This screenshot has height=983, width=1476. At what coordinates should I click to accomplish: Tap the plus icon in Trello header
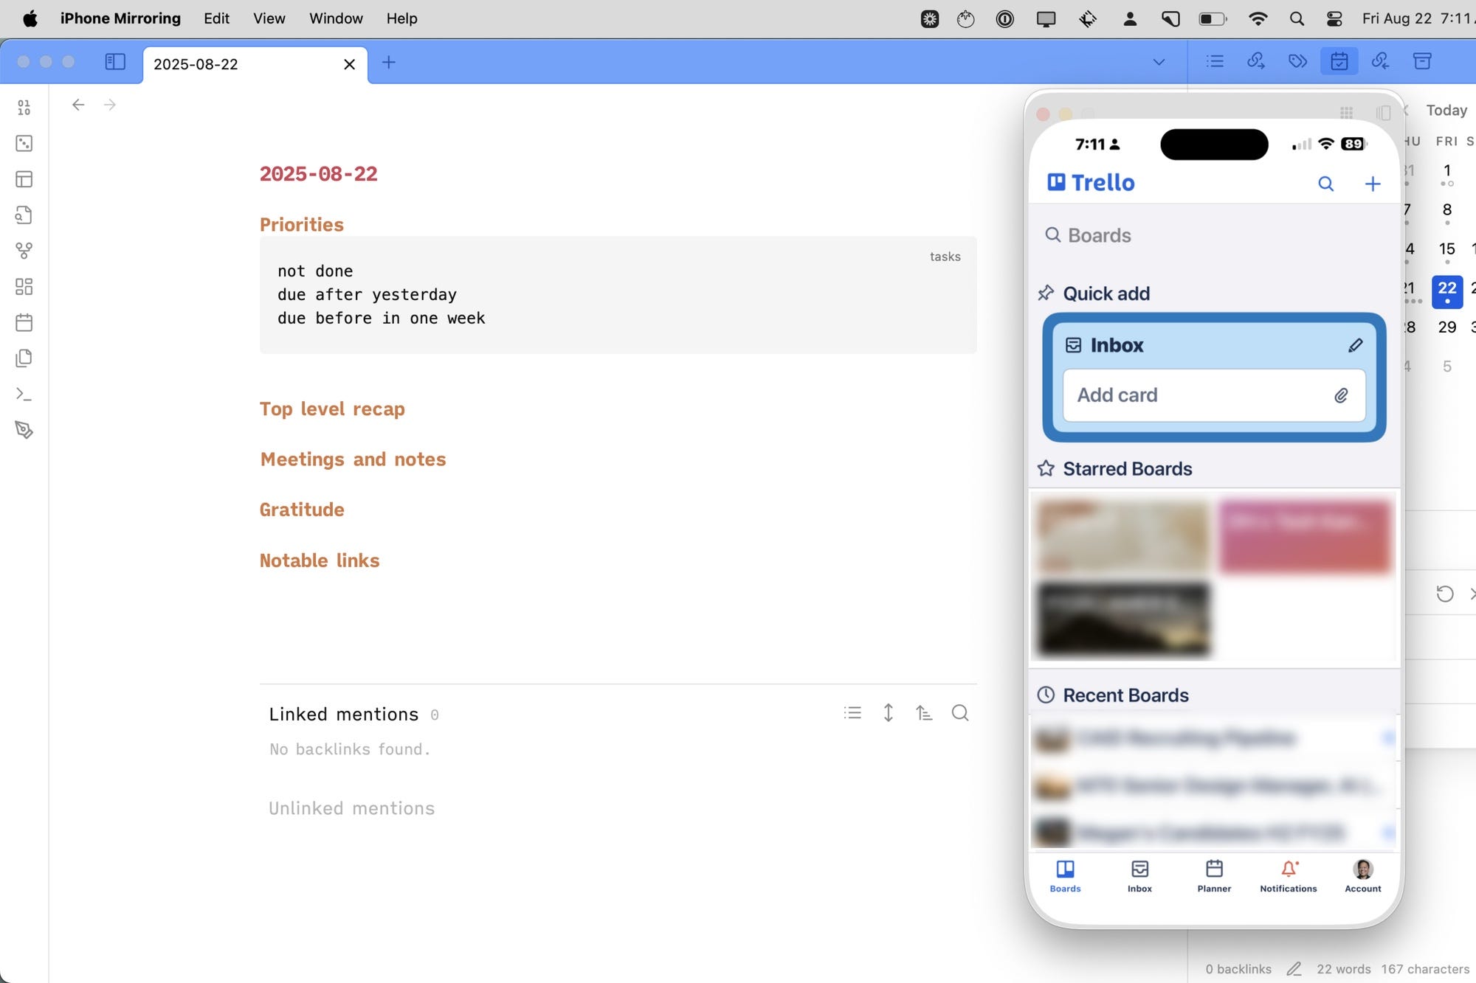tap(1372, 184)
